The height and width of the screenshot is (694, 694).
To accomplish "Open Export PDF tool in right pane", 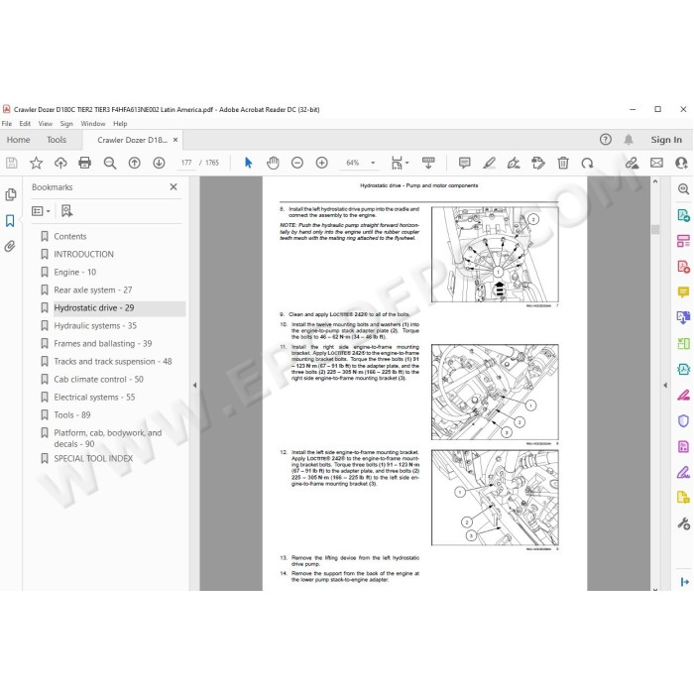I will coord(683,215).
